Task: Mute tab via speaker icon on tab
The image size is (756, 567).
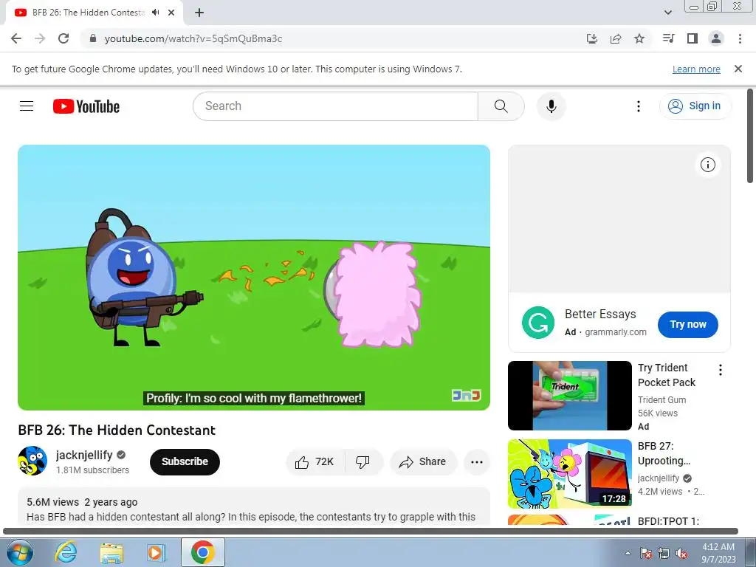Action: pos(155,13)
